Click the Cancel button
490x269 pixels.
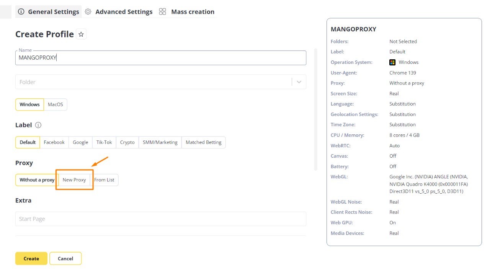[65, 259]
